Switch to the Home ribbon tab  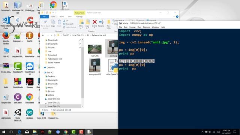pos(53,16)
